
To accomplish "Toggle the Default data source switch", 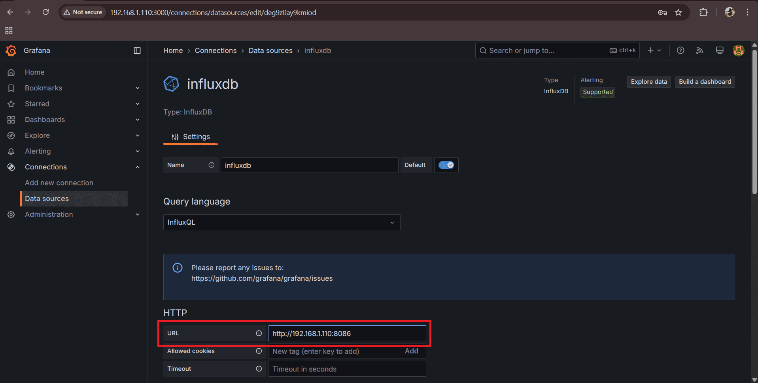I will (446, 165).
